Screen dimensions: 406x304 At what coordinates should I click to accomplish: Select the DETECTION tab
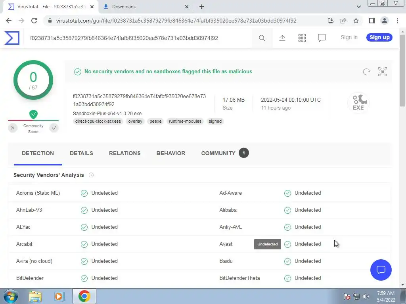point(38,153)
